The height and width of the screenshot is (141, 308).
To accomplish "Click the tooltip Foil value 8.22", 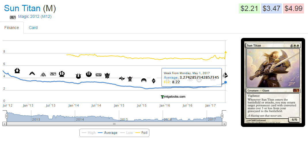I will coord(176,82).
